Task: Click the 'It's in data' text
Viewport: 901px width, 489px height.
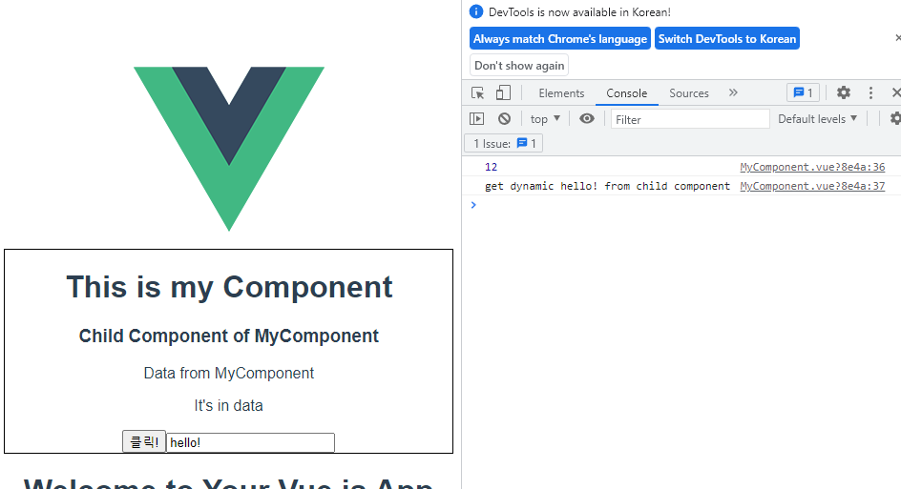Action: point(229,405)
